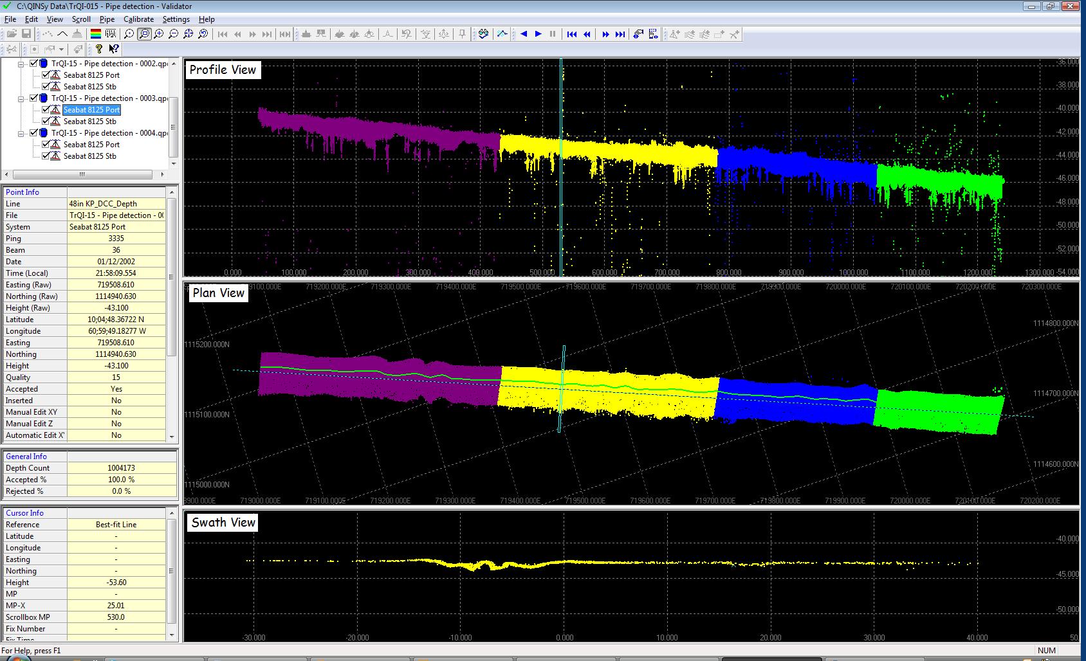The height and width of the screenshot is (661, 1086).
Task: Uncheck the 0003 file's Seabat 8125 Stb
Action: pos(46,122)
